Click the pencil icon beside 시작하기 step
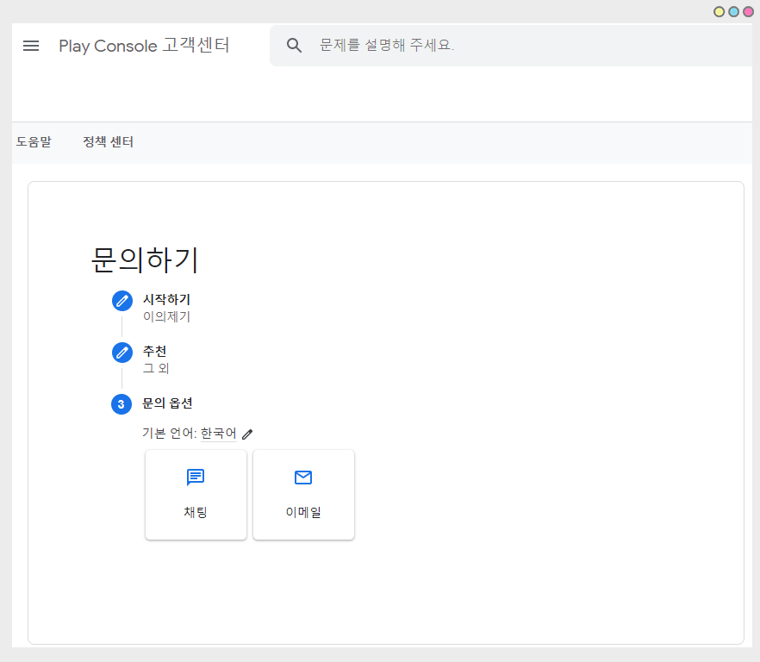The width and height of the screenshot is (760, 662). 122,301
